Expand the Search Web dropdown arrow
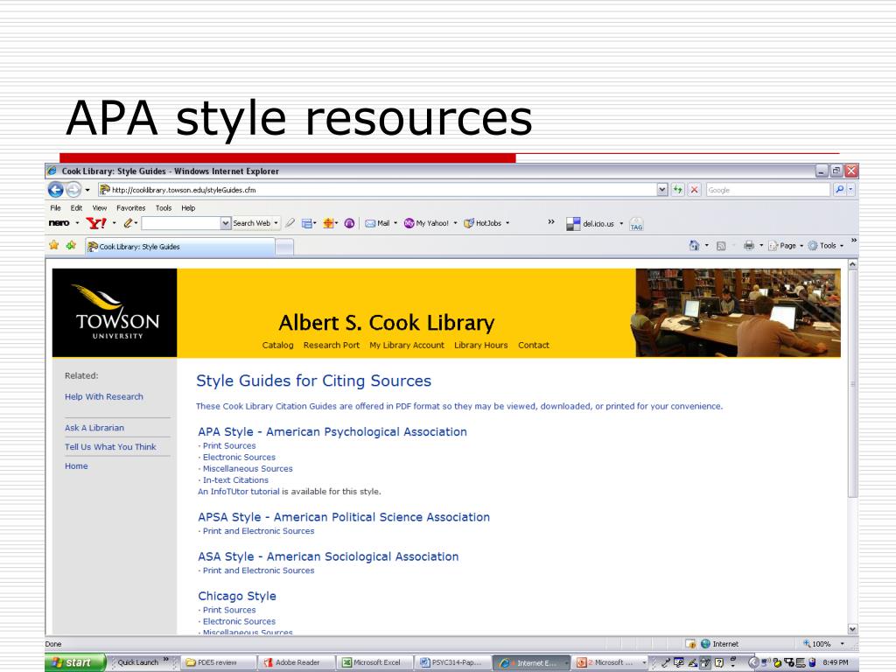Screen dimensions: 896x672 click(x=276, y=223)
